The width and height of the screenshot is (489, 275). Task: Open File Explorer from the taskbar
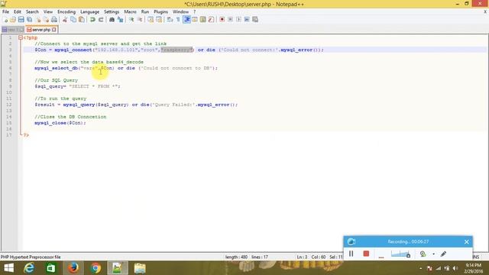point(140,268)
